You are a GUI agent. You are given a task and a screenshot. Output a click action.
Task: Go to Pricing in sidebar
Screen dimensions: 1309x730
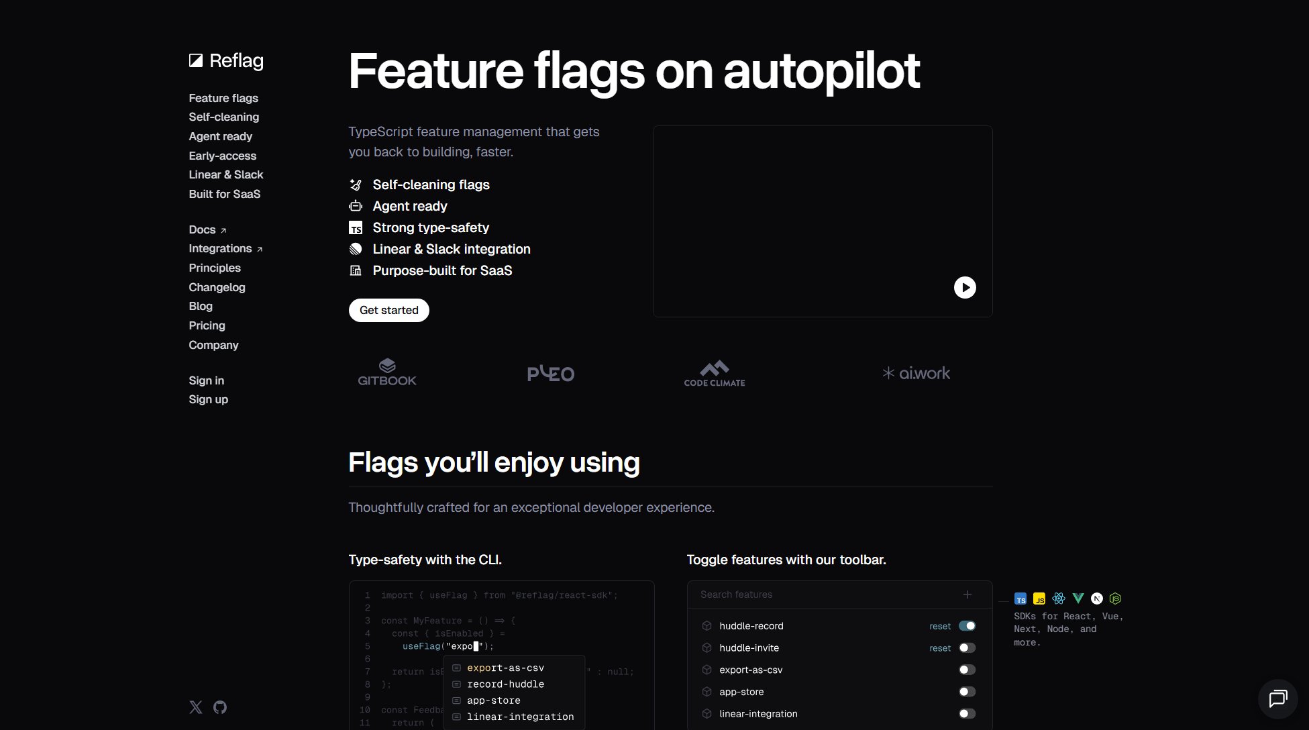[x=207, y=325]
